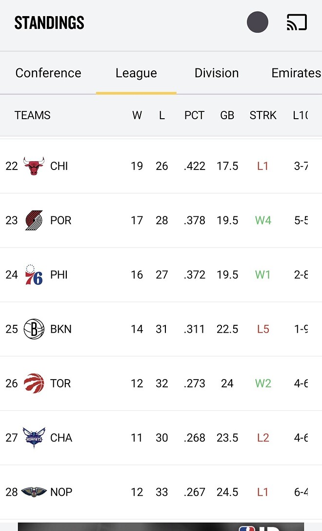Tap the Portland Trail Blazers logo

34,220
